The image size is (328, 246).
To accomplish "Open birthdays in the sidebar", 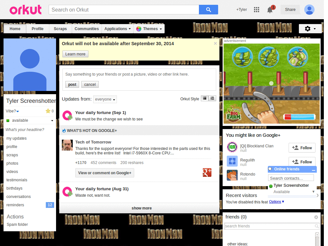I will click(x=14, y=188).
